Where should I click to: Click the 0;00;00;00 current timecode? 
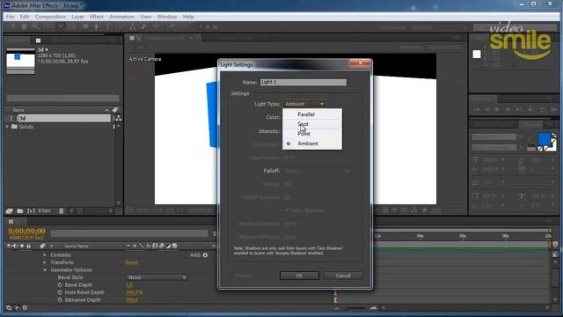27,231
